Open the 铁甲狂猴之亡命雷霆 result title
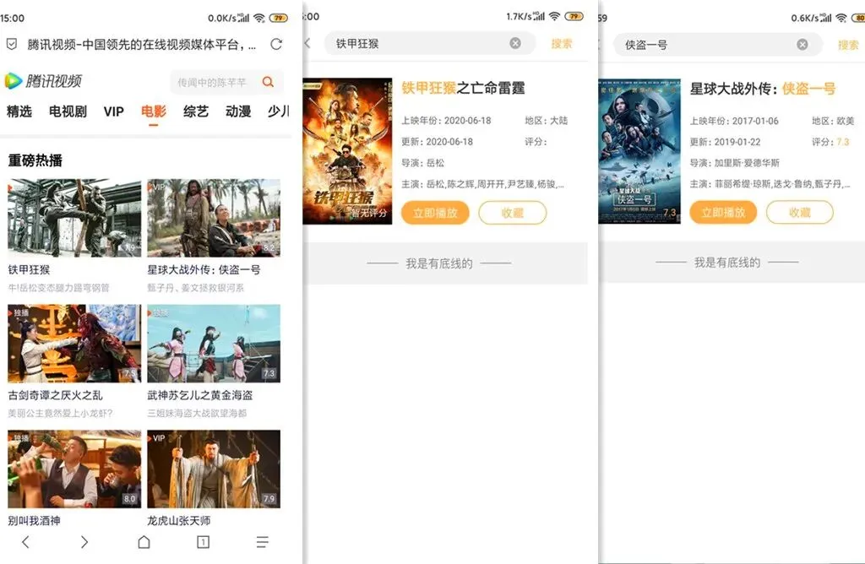The height and width of the screenshot is (564, 865). coord(463,88)
